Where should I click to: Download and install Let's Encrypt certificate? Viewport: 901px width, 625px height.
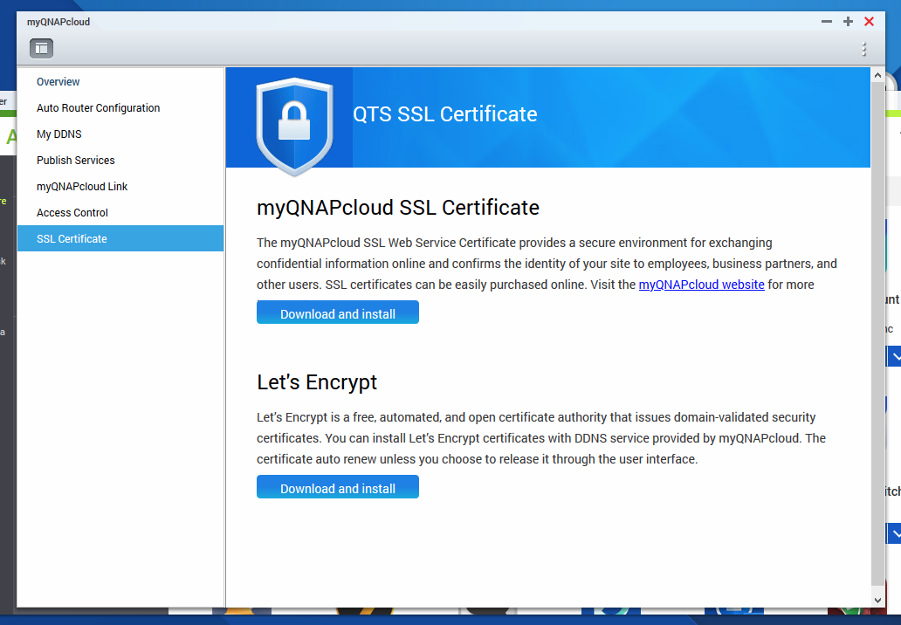pos(337,488)
